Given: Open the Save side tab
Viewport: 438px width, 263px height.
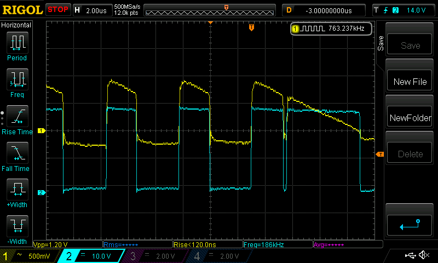Looking at the screenshot, I should coord(381,44).
